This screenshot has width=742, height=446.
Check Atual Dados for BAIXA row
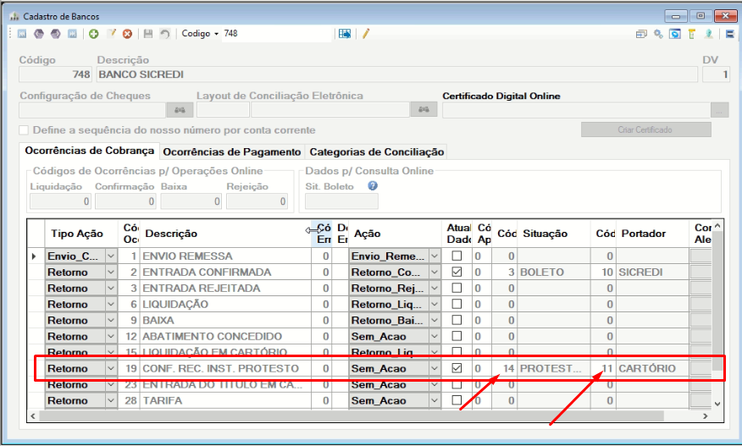pyautogui.click(x=457, y=320)
